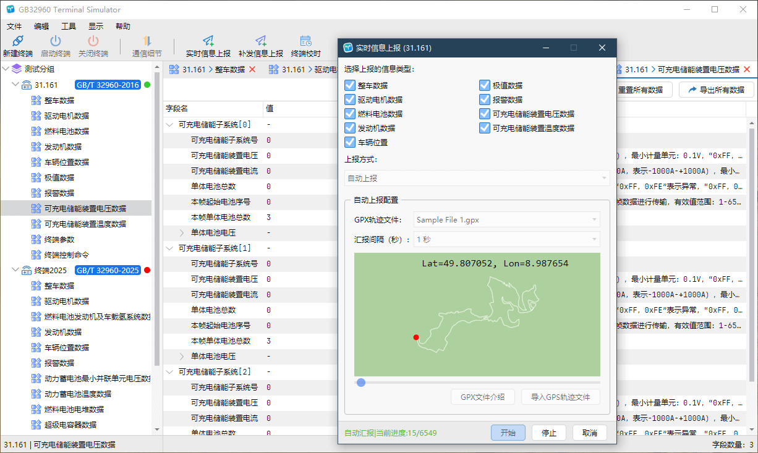Image resolution: width=758 pixels, height=453 pixels.
Task: Collapse the 测试分组 tree node
Action: (6, 69)
